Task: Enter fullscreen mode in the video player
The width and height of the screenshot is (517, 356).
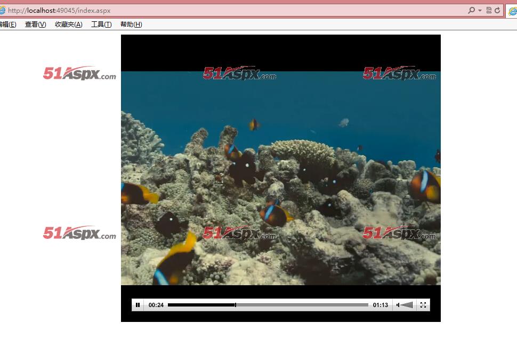Action: (x=423, y=305)
